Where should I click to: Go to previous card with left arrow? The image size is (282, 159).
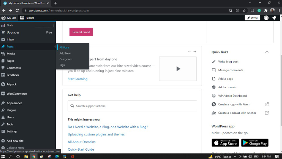pos(189,51)
